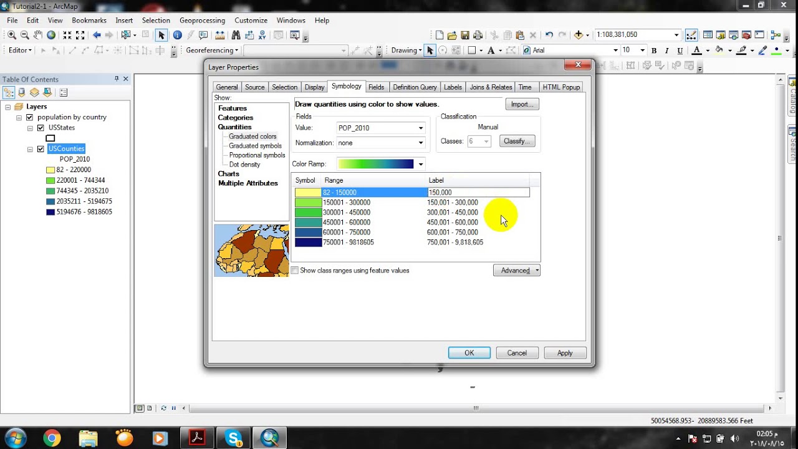The width and height of the screenshot is (798, 449).
Task: Select the Zoom In tool
Action: point(12,35)
